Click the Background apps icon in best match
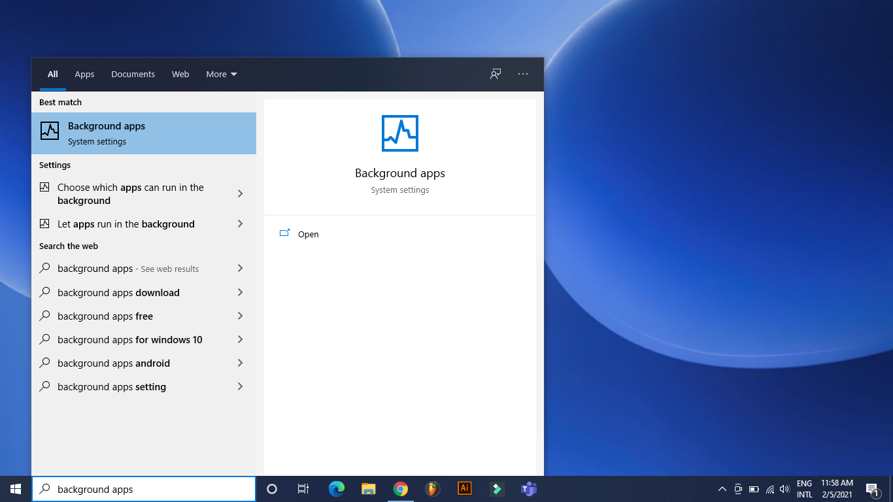This screenshot has width=893, height=502. (x=50, y=131)
